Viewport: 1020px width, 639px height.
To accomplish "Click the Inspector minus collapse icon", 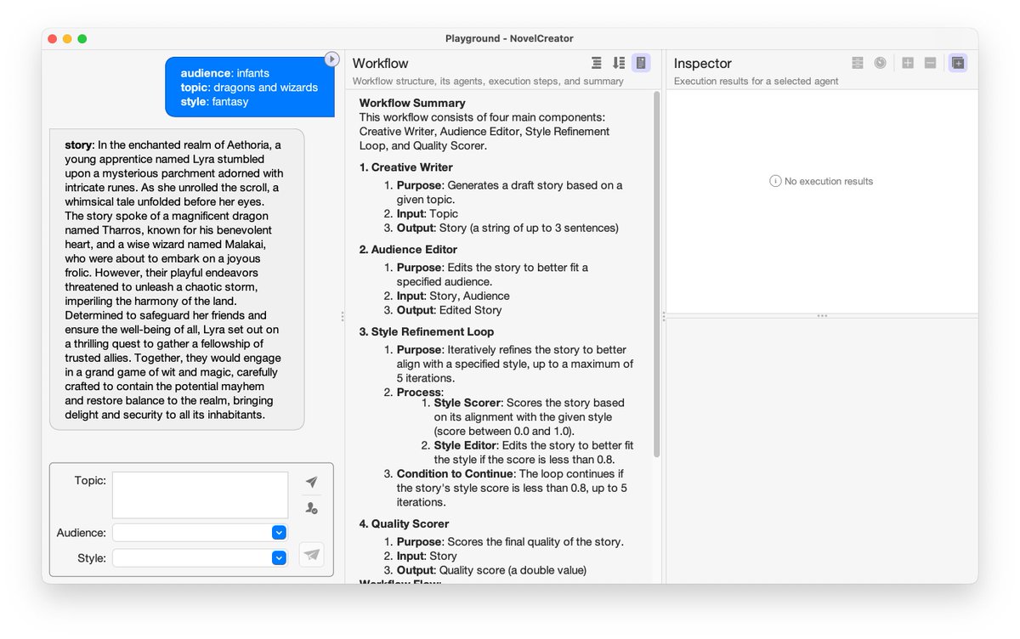I will pos(930,63).
